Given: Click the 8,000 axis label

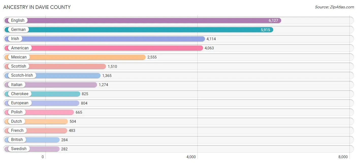Looking at the screenshot, I should click(x=343, y=157).
